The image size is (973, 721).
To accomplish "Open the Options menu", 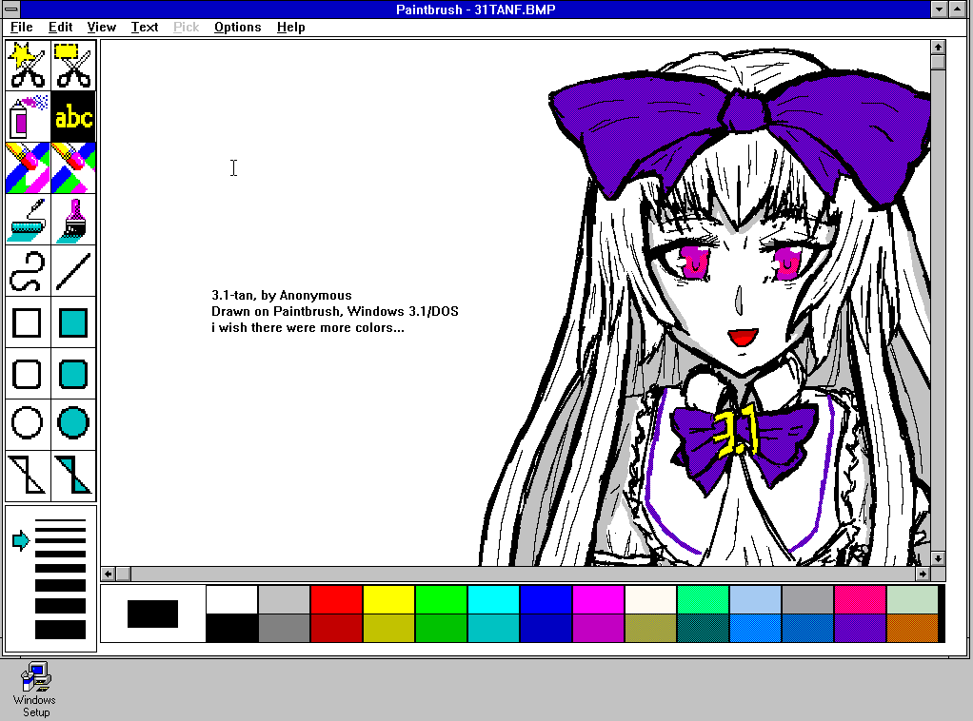I will pos(238,28).
